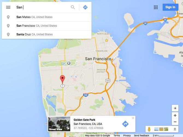183x137 pixels.
Task: Open directions from the search bar arrow
Action: pos(85,7)
